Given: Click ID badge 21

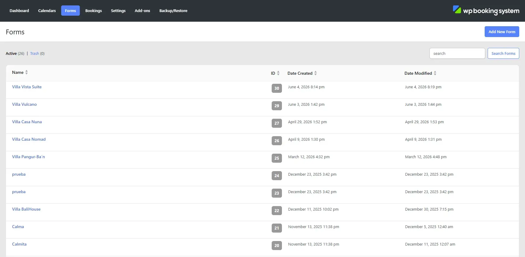Looking at the screenshot, I should (x=277, y=228).
